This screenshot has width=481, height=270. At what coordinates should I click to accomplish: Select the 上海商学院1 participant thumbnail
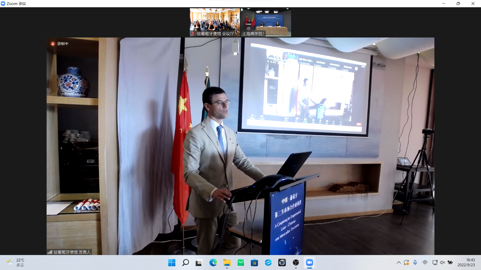tap(266, 22)
